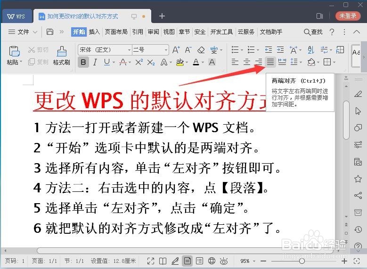Click the history clock icon in sidebar
The image size is (367, 269).
(358, 229)
